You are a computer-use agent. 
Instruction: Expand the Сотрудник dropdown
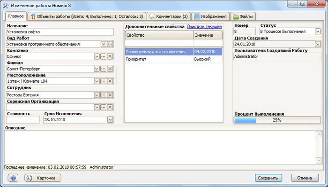(x=97, y=95)
